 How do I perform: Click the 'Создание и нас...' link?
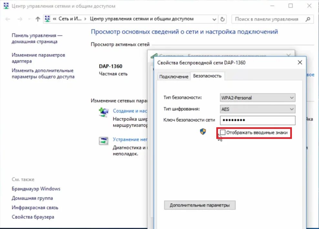[x=130, y=111]
